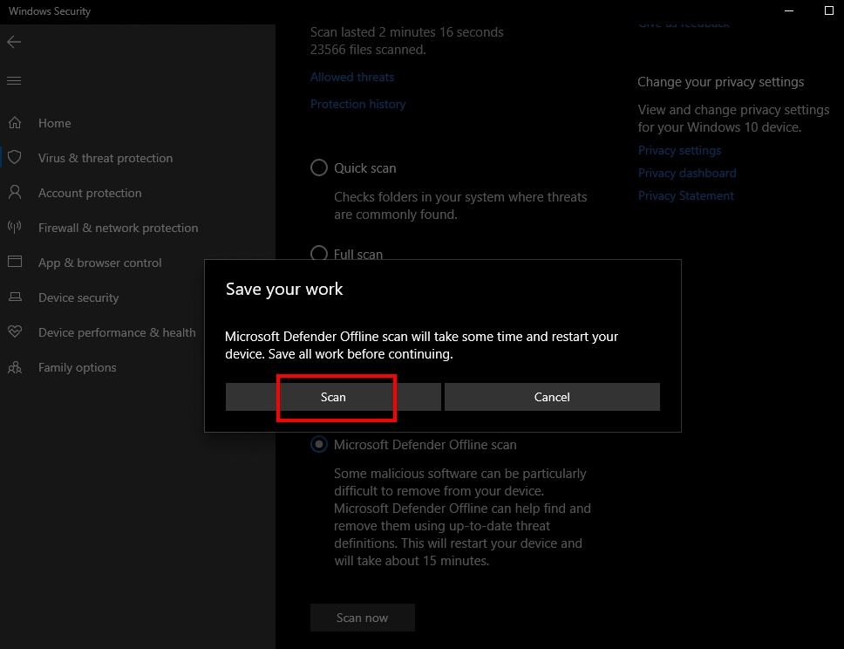Open Account protection section
This screenshot has width=844, height=649.
[x=90, y=194]
